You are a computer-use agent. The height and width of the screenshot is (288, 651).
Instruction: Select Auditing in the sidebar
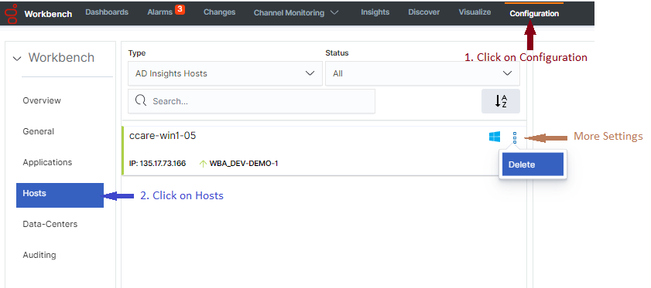39,255
